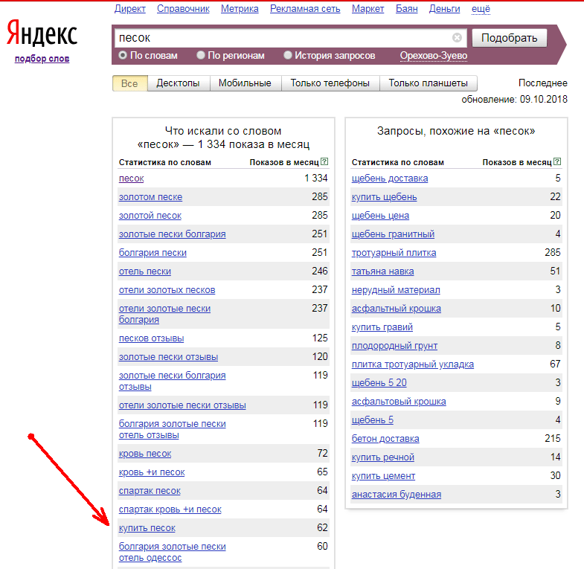Open the 'щебень цена' similar query
The height and width of the screenshot is (569, 584).
(x=380, y=216)
